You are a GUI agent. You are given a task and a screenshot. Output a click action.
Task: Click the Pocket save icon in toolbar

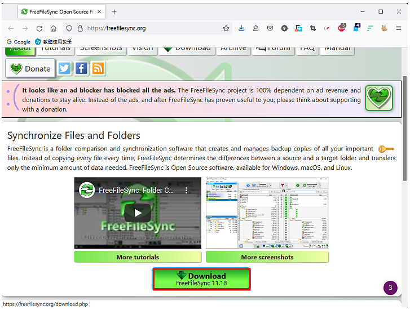[x=270, y=28]
